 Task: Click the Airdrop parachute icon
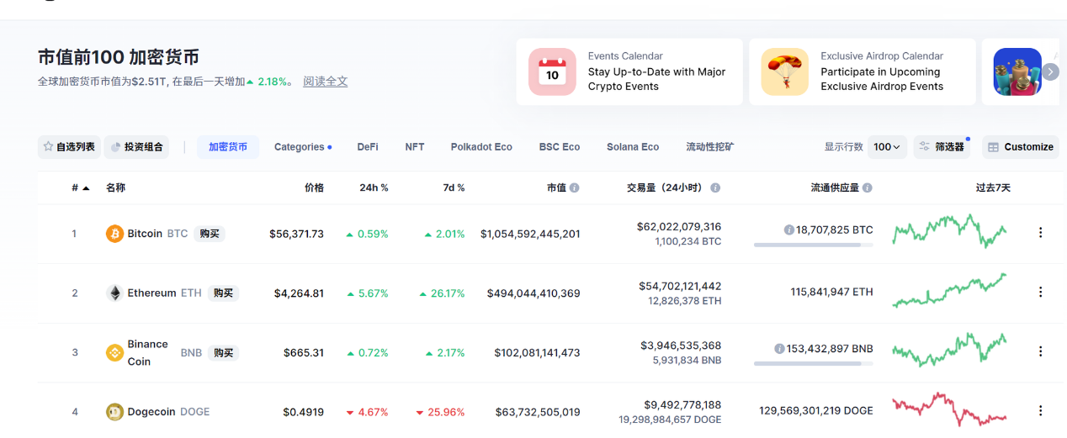(x=785, y=71)
